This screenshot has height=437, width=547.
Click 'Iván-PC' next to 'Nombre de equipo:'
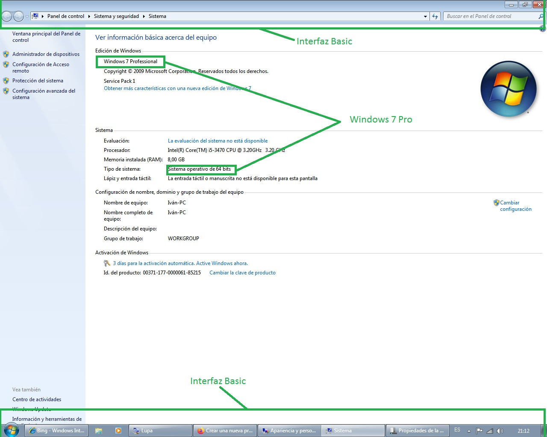pyautogui.click(x=177, y=203)
